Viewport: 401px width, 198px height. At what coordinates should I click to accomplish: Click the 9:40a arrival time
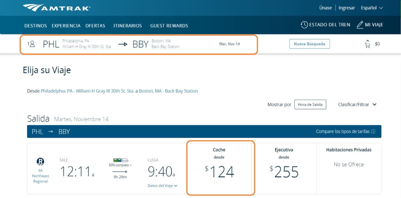[x=161, y=172]
